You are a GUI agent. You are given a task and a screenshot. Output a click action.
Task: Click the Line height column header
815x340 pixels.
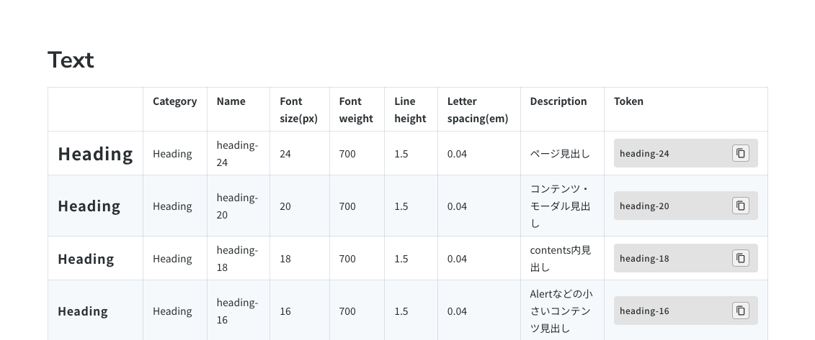click(410, 110)
